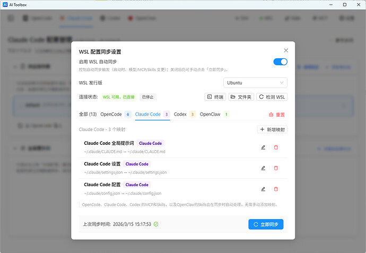This screenshot has width=366, height=253.
Task: Switch to the Codex tab
Action: [185, 115]
